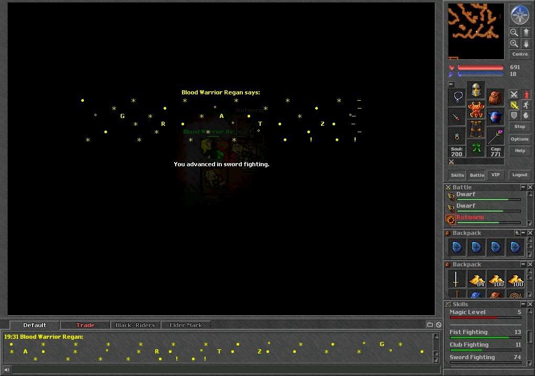The height and width of the screenshot is (376, 535).
Task: Select the Rotworm in Battle list
Action: (x=484, y=219)
